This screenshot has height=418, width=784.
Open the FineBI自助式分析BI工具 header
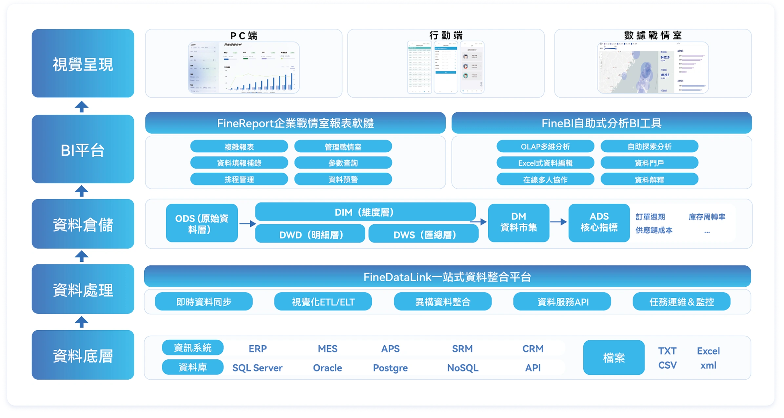[602, 123]
